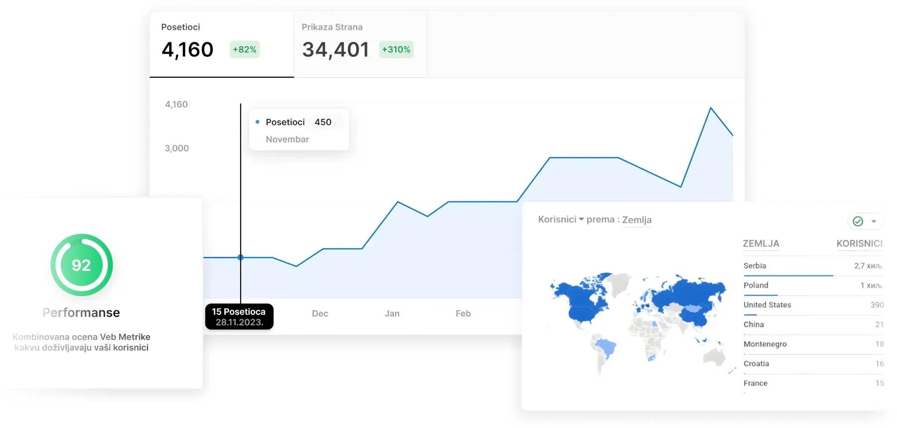The image size is (897, 428).
Task: Expand the status dropdown arrow
Action: click(x=874, y=221)
